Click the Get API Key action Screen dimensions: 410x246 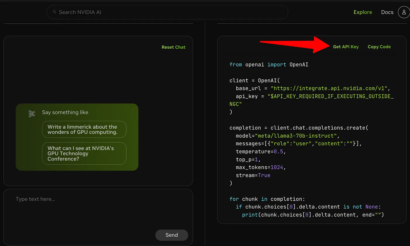click(x=346, y=47)
